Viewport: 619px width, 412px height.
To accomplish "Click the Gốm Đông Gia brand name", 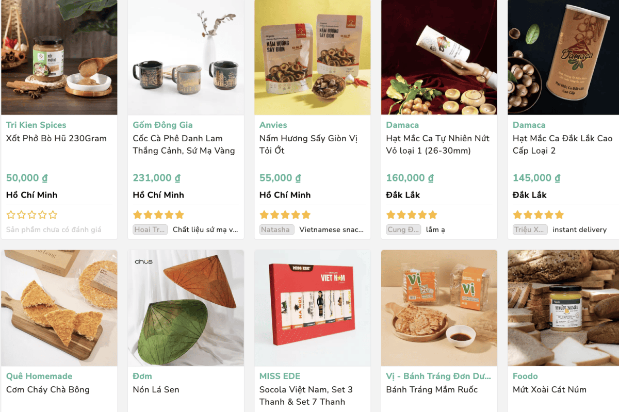I will click(162, 125).
